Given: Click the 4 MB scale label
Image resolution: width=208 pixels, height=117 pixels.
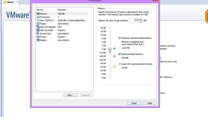Looking at the screenshot, I should (x=104, y=78).
